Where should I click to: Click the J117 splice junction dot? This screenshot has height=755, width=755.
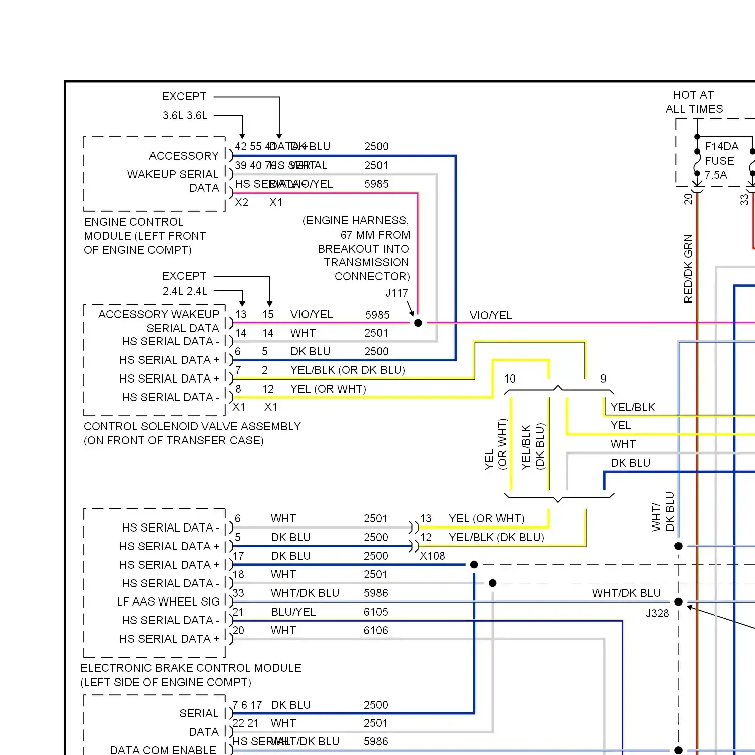(x=418, y=323)
